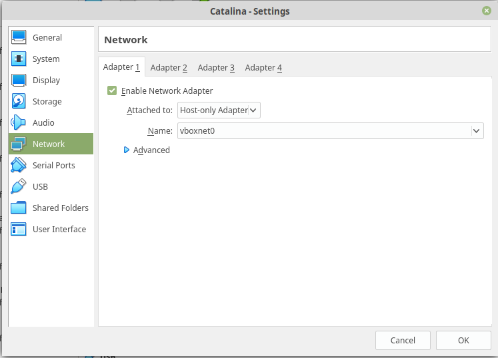The height and width of the screenshot is (358, 498).
Task: Open the adapter Name dropdown arrow
Action: (x=477, y=131)
